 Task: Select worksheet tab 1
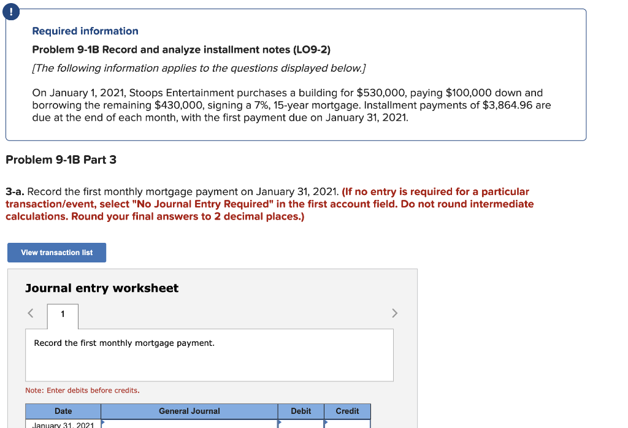pos(62,315)
